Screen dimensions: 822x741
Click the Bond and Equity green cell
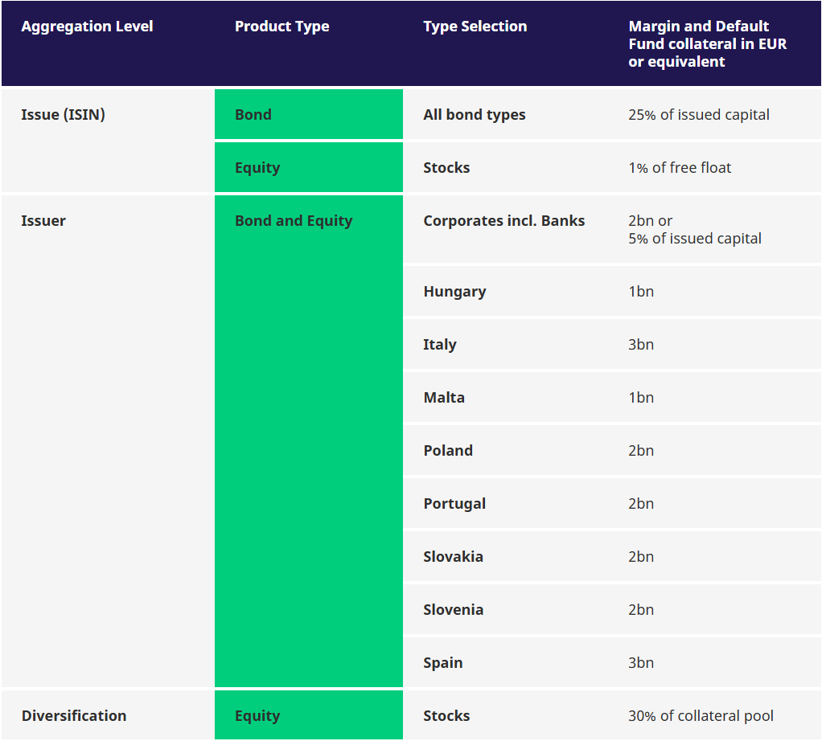point(294,220)
